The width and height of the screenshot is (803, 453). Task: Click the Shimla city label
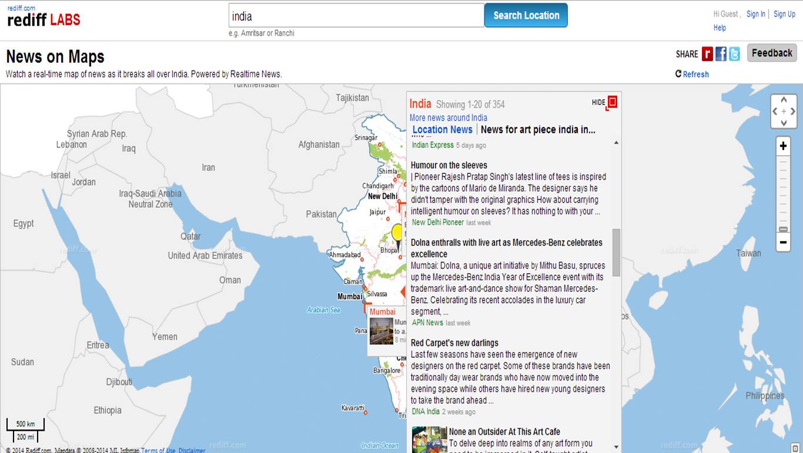(x=388, y=172)
